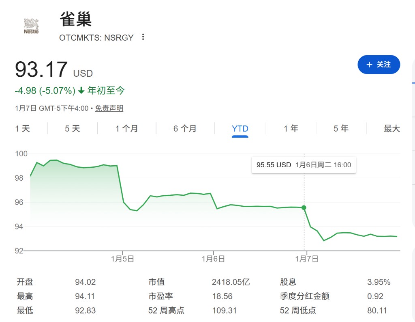The image size is (415, 322).
Task: Show the 1 年 chart range
Action: (291, 129)
